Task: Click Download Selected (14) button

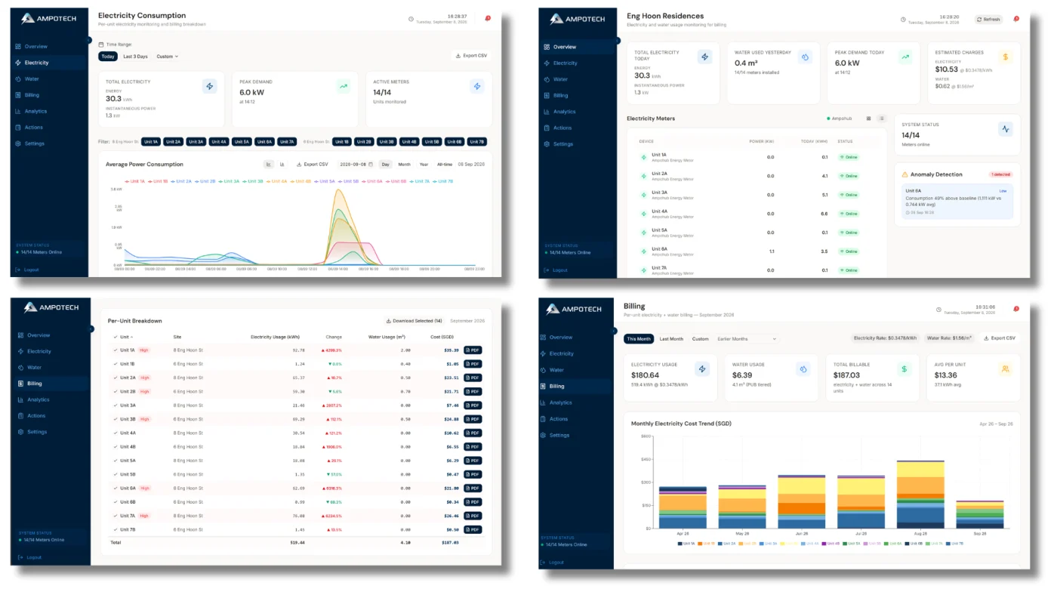Action: pyautogui.click(x=414, y=321)
